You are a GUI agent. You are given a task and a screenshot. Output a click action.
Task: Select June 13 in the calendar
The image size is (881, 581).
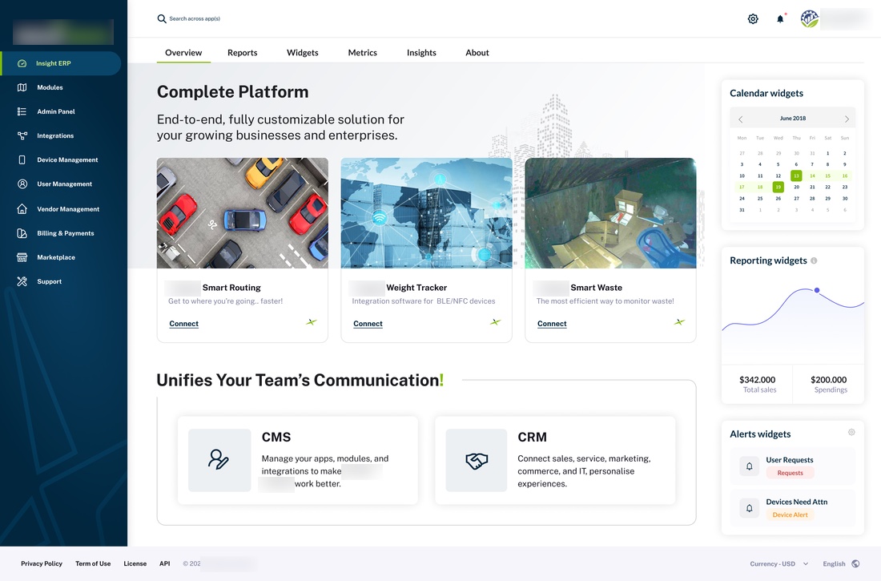pos(796,176)
